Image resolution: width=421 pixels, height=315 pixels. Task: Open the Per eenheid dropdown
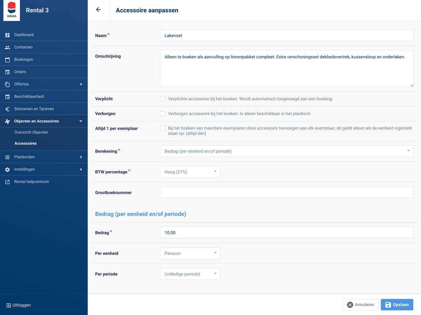pos(190,253)
